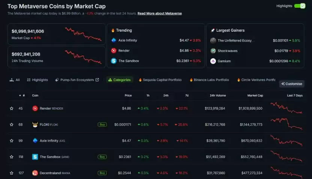Select the Categories tab
312x179 pixels.
119,80
